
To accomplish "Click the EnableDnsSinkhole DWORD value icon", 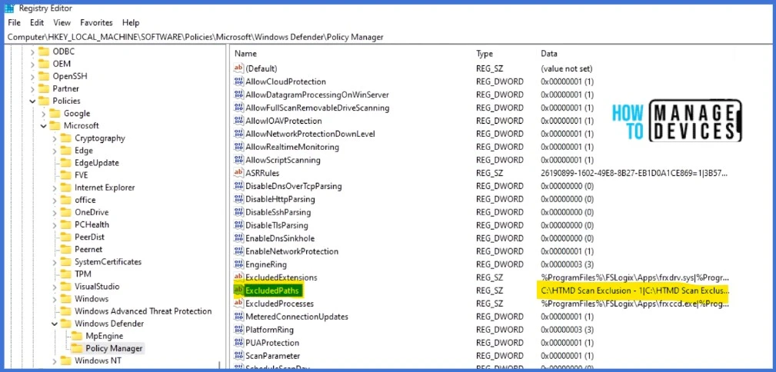I will (x=238, y=238).
